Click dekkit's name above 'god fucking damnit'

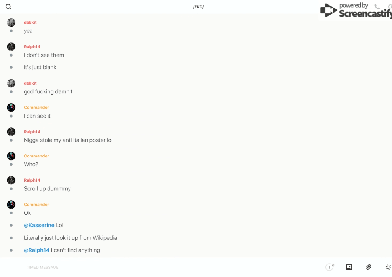[30, 83]
